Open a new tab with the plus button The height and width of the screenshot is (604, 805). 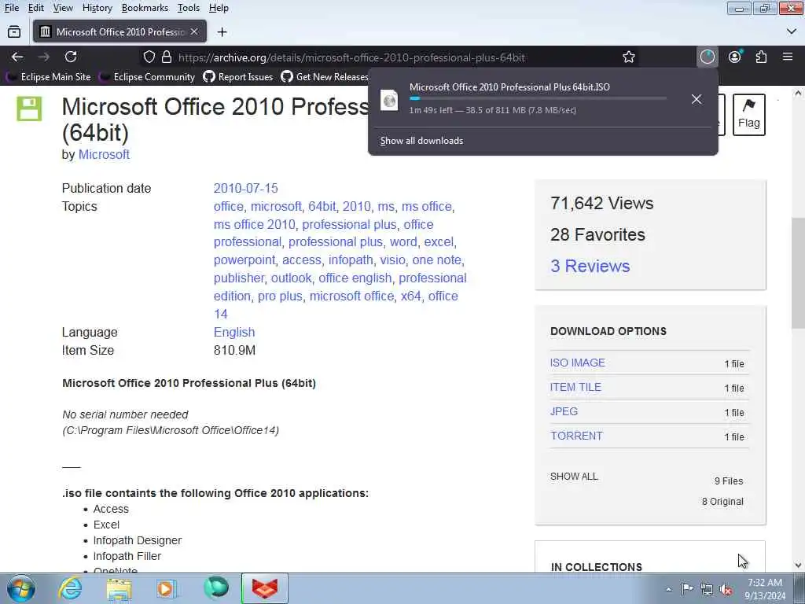click(x=222, y=32)
